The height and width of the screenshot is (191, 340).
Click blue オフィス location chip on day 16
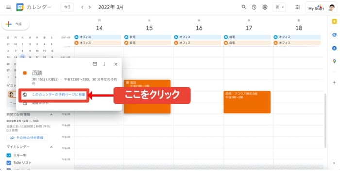tap(197, 37)
